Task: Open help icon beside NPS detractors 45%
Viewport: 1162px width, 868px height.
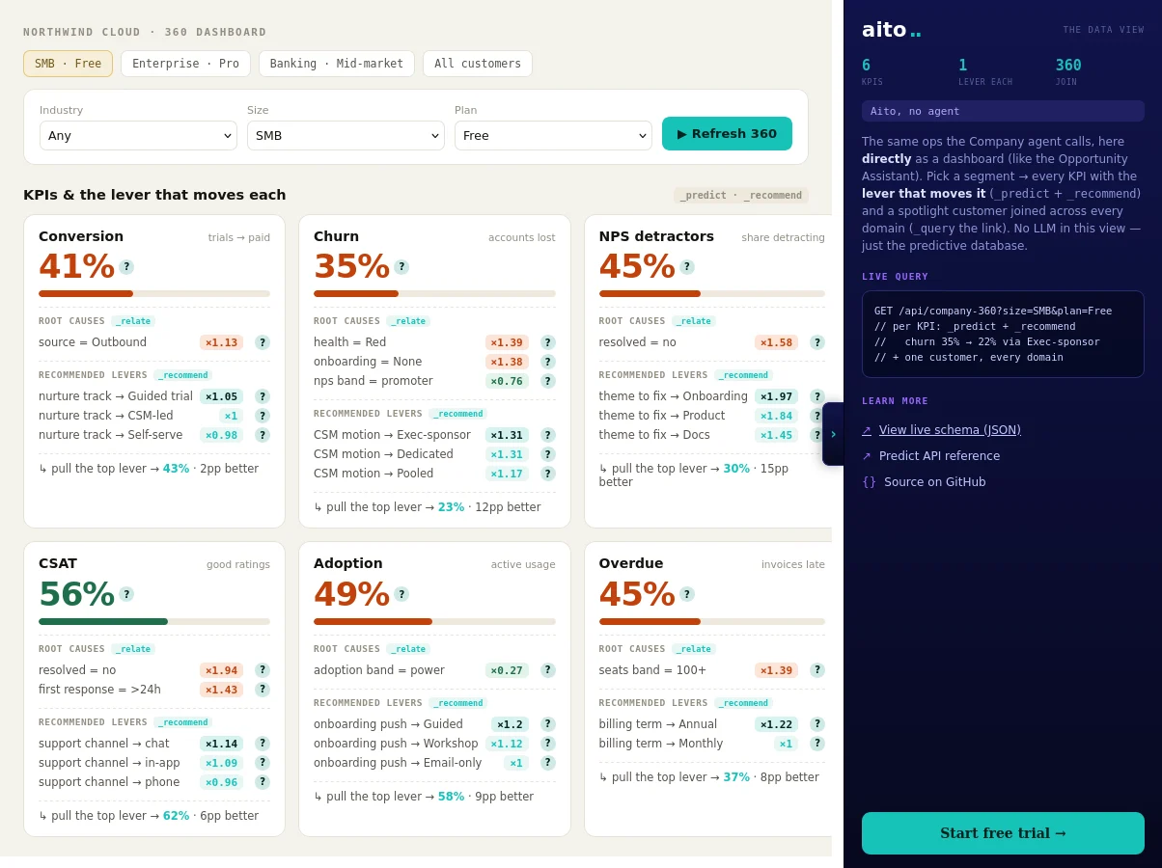Action: click(x=687, y=267)
